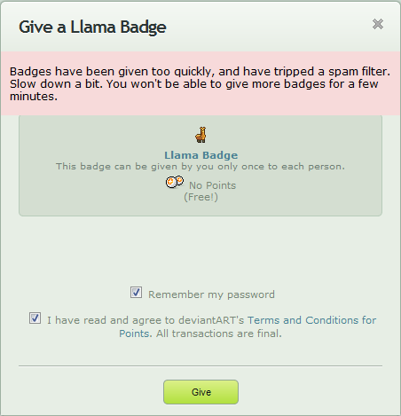The height and width of the screenshot is (416, 401).
Task: Click the Give a Llama Badge title
Action: 92,27
